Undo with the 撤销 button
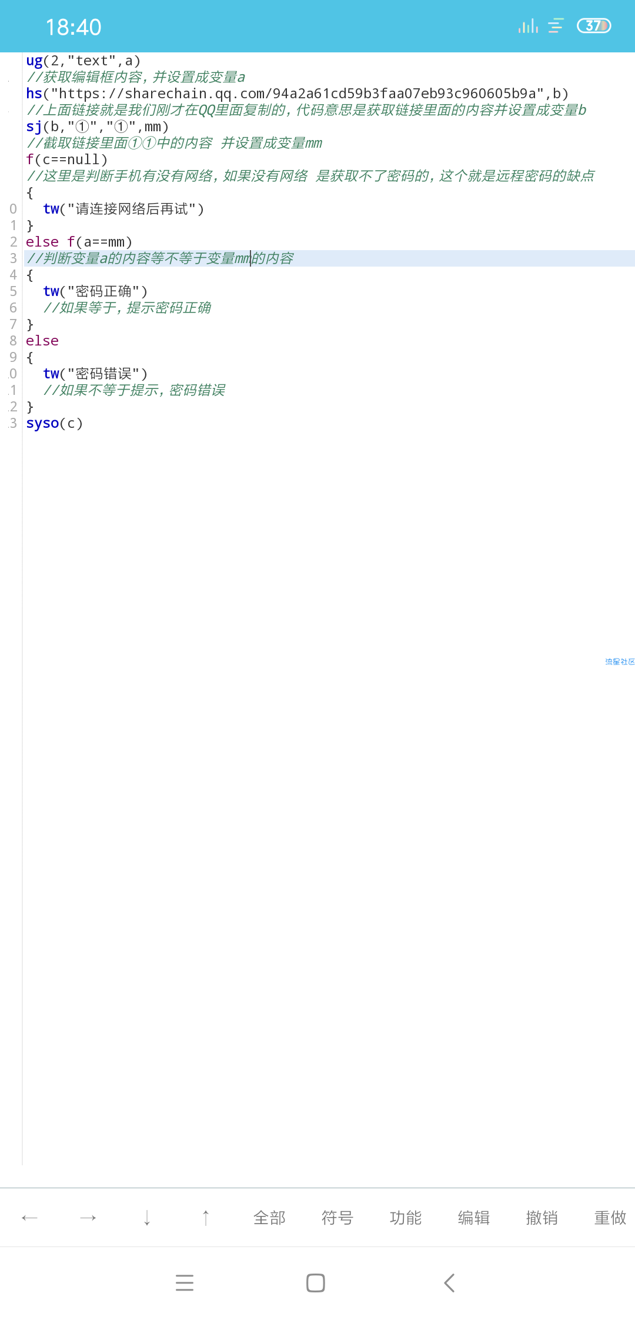Screen dimensions: 635x1323 [x=542, y=1218]
